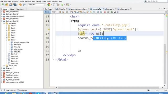The image size is (168, 94).
Task: Open Run Project dropdown arrow
Action: pos(65,5)
